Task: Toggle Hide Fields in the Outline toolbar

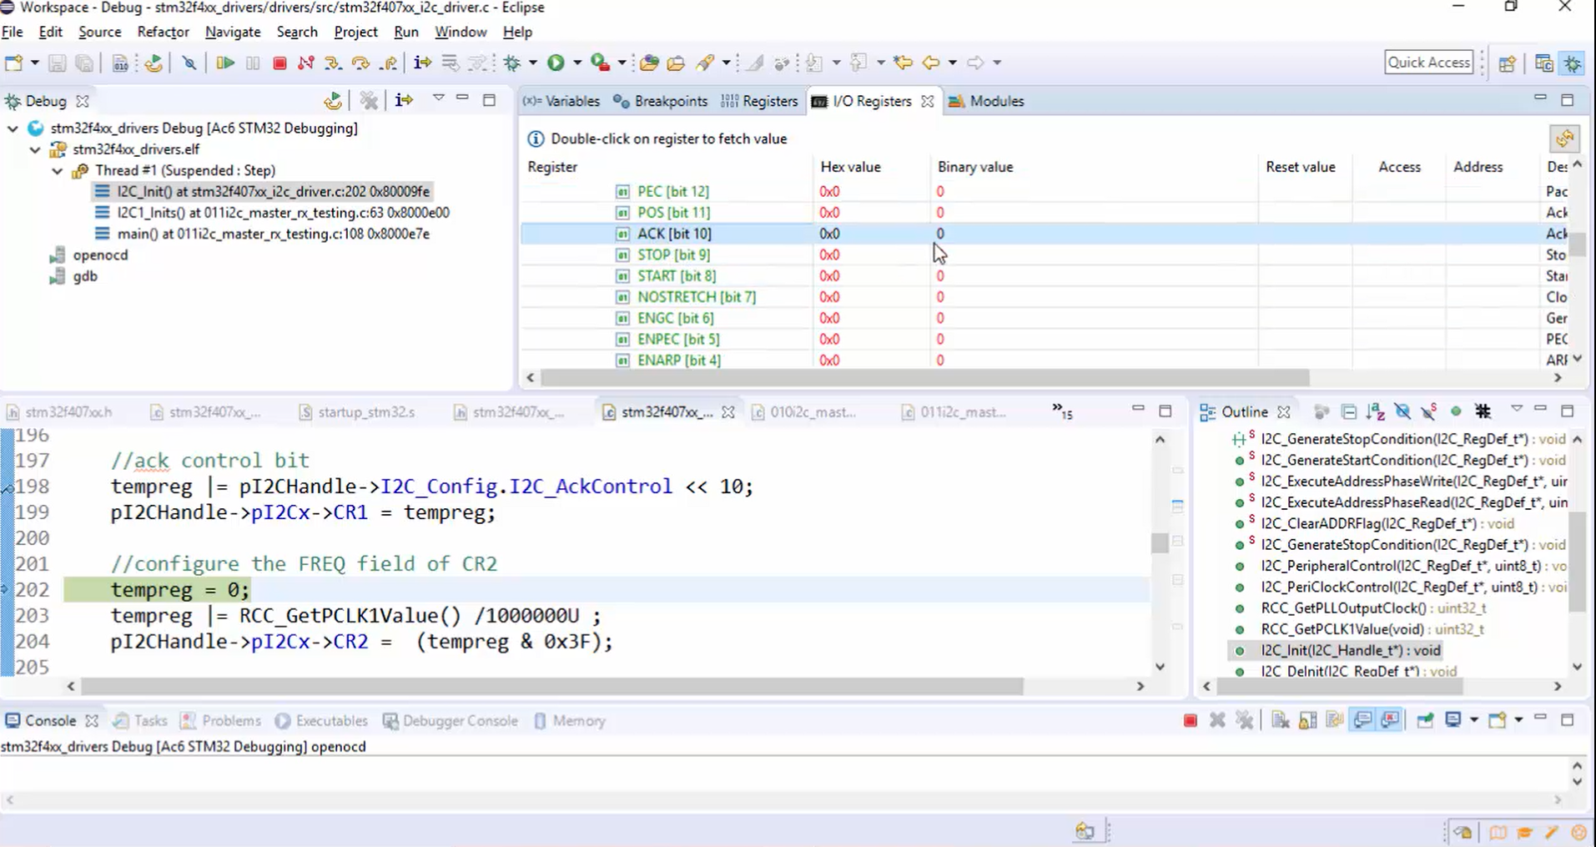Action: click(x=1402, y=411)
